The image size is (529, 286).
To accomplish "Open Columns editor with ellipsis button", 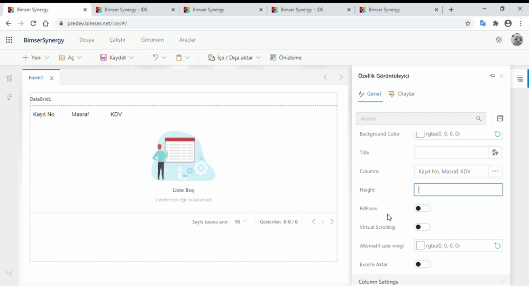I will 495,171.
